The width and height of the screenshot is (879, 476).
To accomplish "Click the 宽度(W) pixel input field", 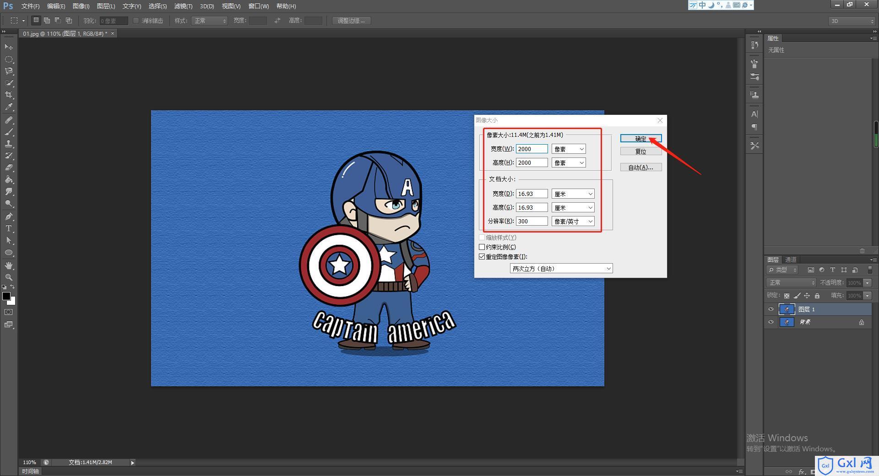I will 532,149.
